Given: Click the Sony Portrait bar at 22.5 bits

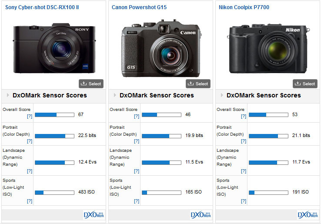Looking at the screenshot, I should point(54,136).
